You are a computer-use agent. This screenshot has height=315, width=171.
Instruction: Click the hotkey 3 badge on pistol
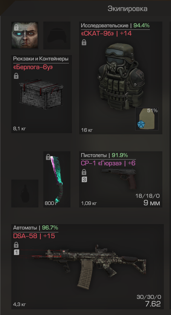click(x=84, y=180)
